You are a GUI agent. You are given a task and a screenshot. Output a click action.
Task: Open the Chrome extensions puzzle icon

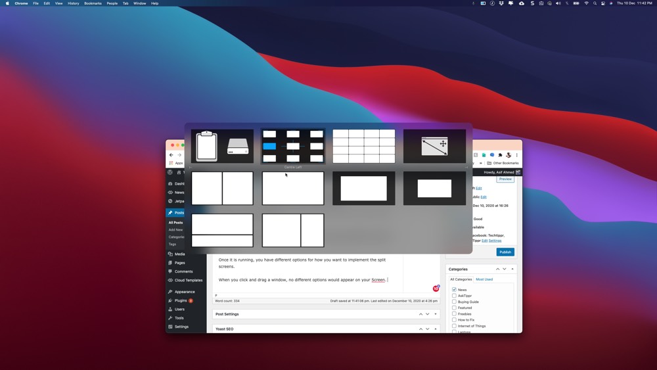click(500, 155)
